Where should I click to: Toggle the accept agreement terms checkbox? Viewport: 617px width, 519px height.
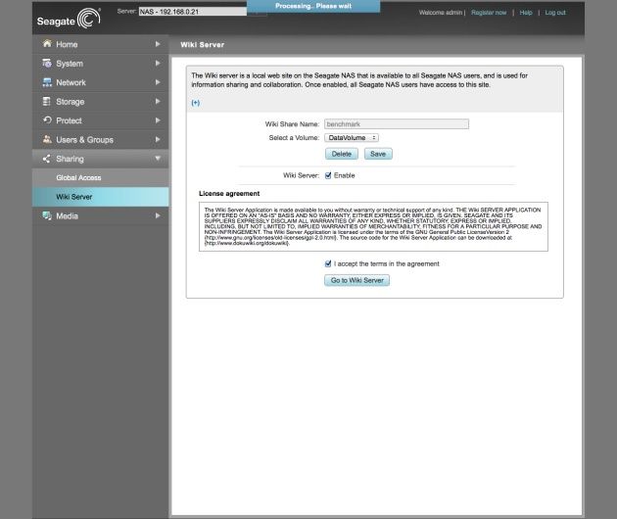coord(328,263)
